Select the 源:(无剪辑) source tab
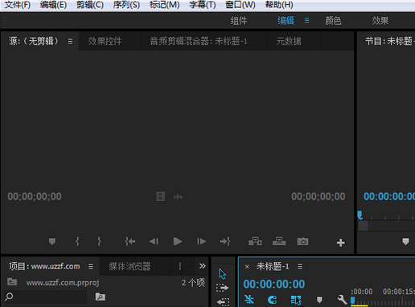415x307 pixels. pyautogui.click(x=34, y=41)
